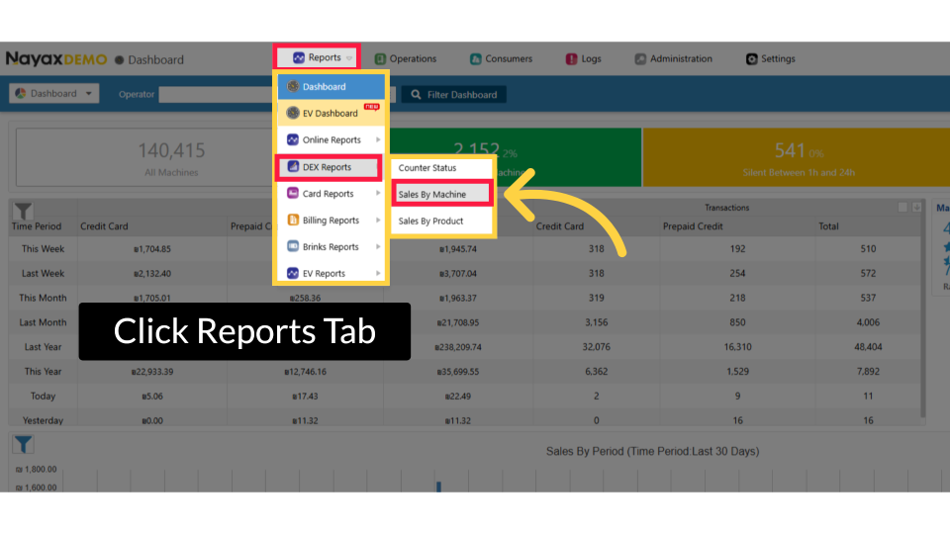This screenshot has width=950, height=534.
Task: Expand EV Reports submenu
Action: 332,274
